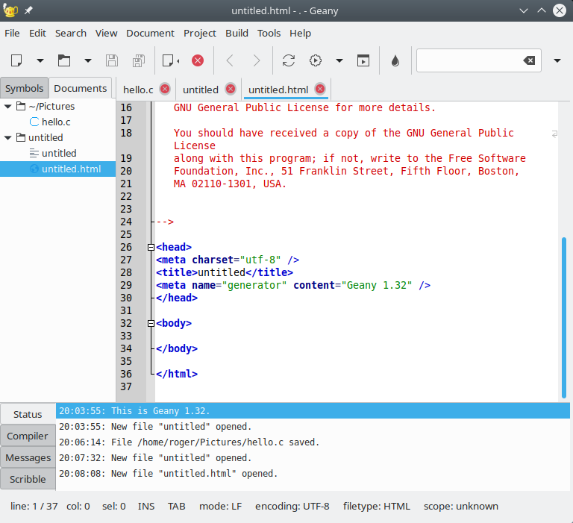Click the red Close file toolbar icon

tap(197, 60)
